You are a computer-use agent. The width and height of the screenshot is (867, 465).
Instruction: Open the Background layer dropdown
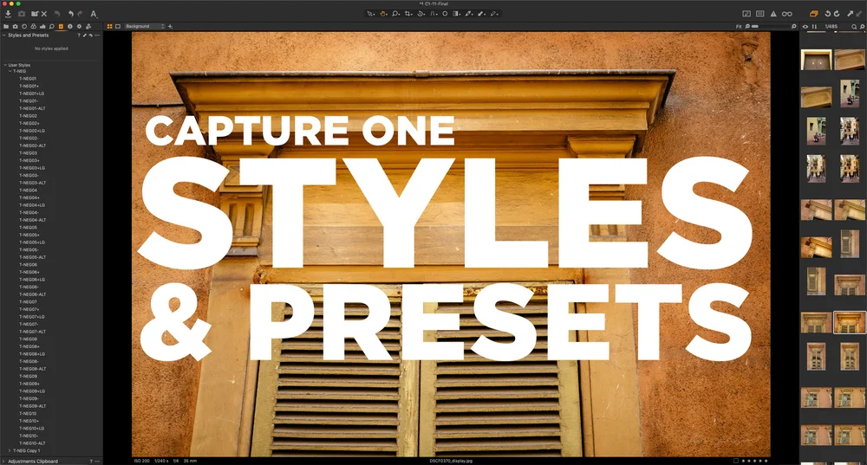tap(144, 26)
